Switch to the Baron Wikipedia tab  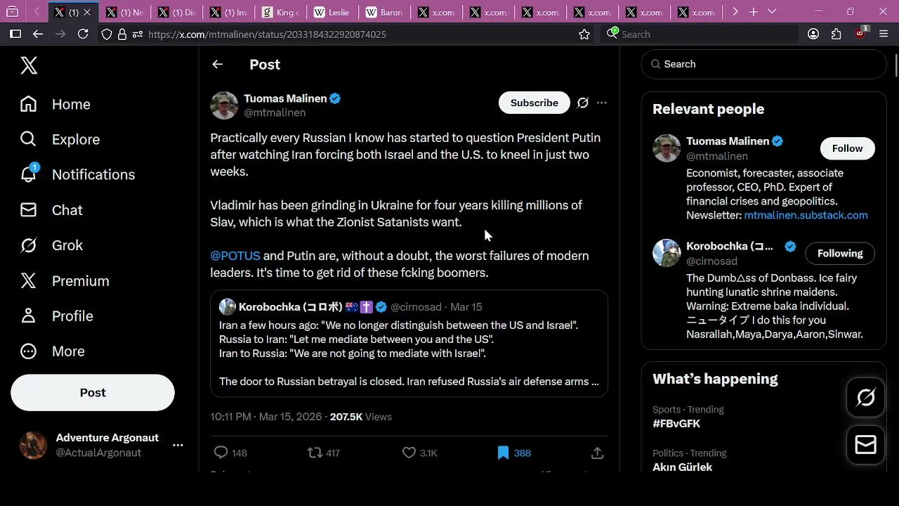pyautogui.click(x=385, y=12)
